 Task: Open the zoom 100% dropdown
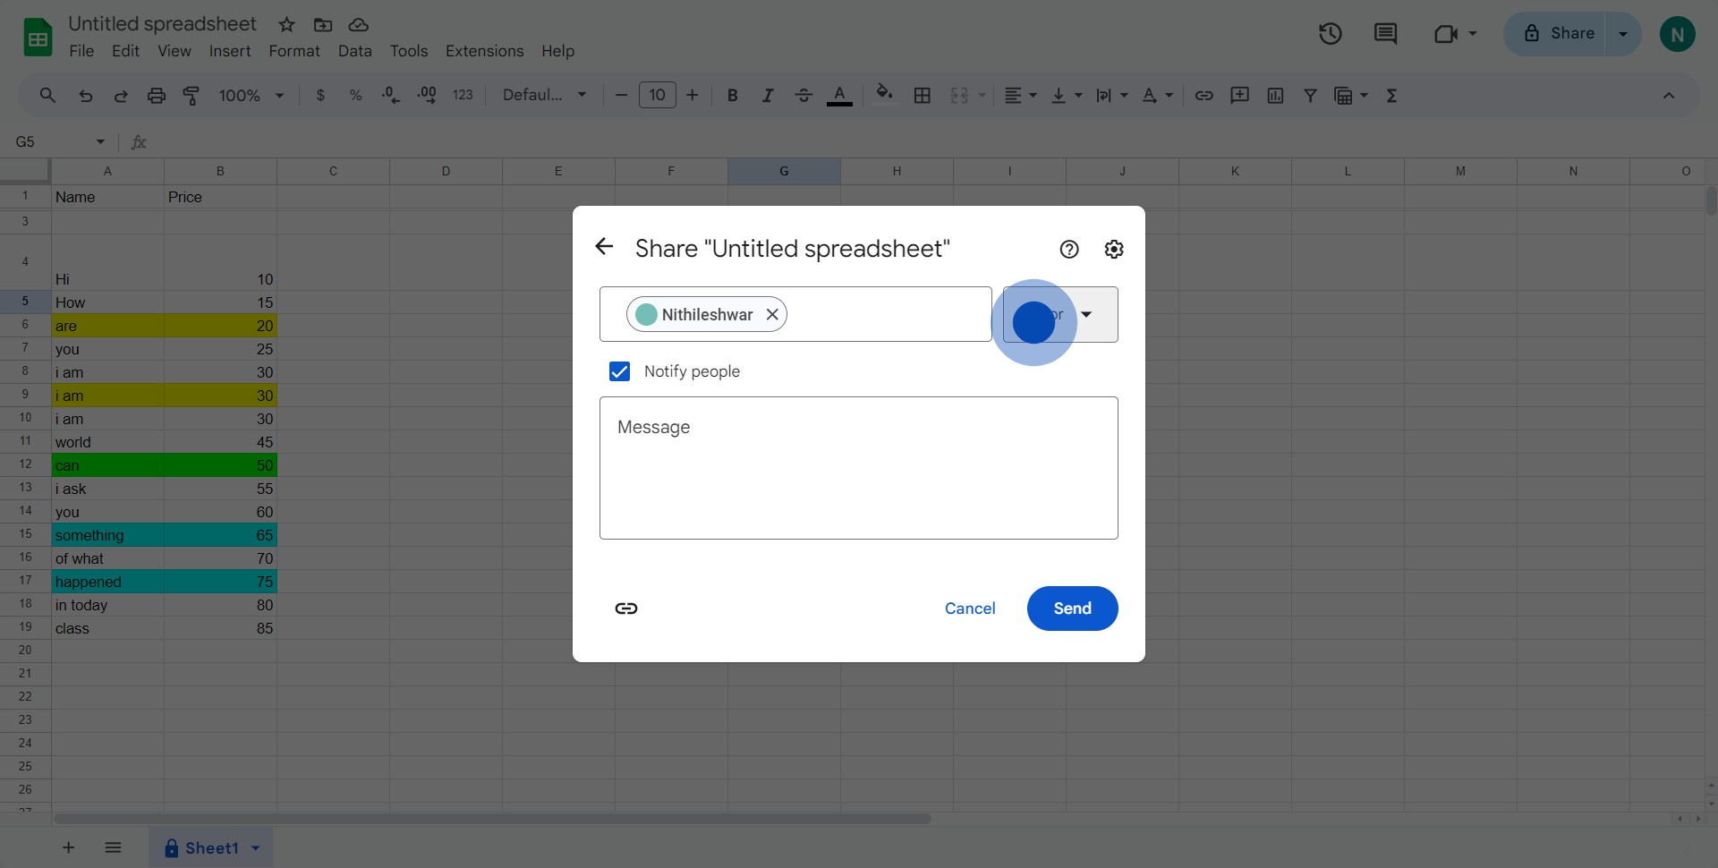(251, 96)
